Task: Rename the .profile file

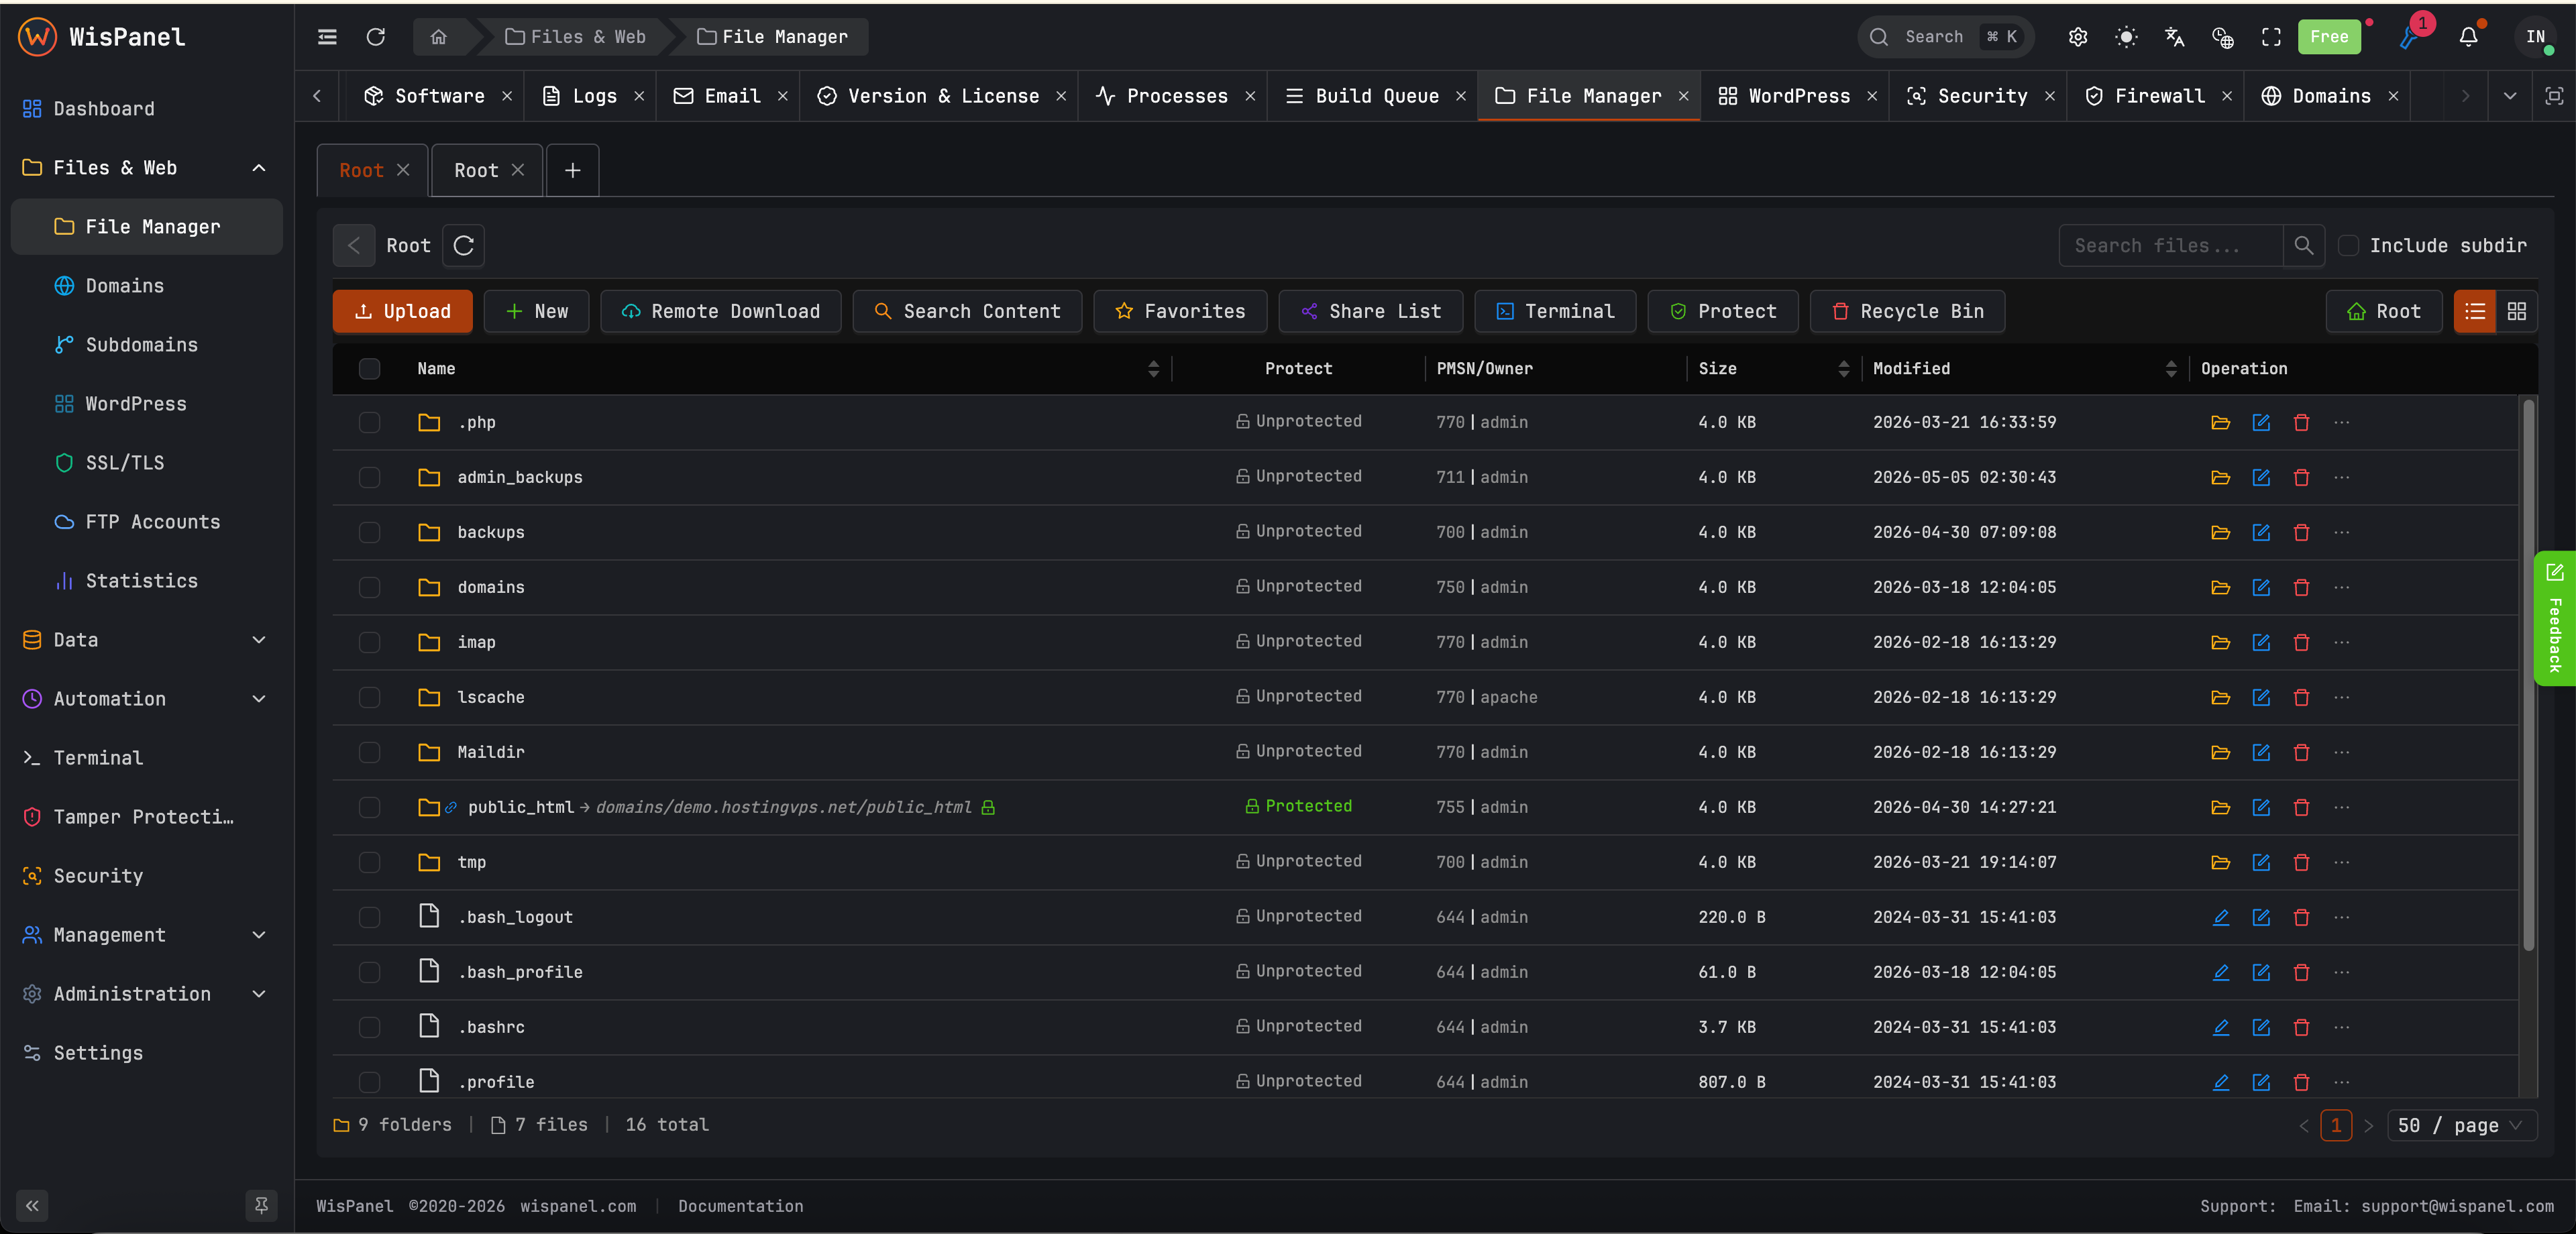Action: (2260, 1082)
